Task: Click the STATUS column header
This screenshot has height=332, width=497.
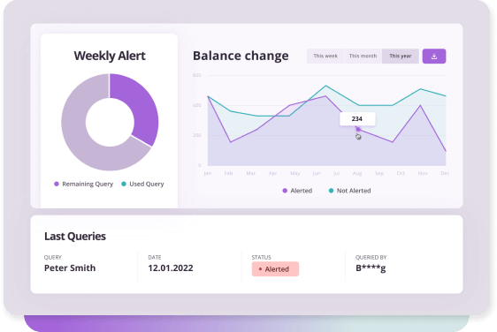Action: [x=262, y=257]
